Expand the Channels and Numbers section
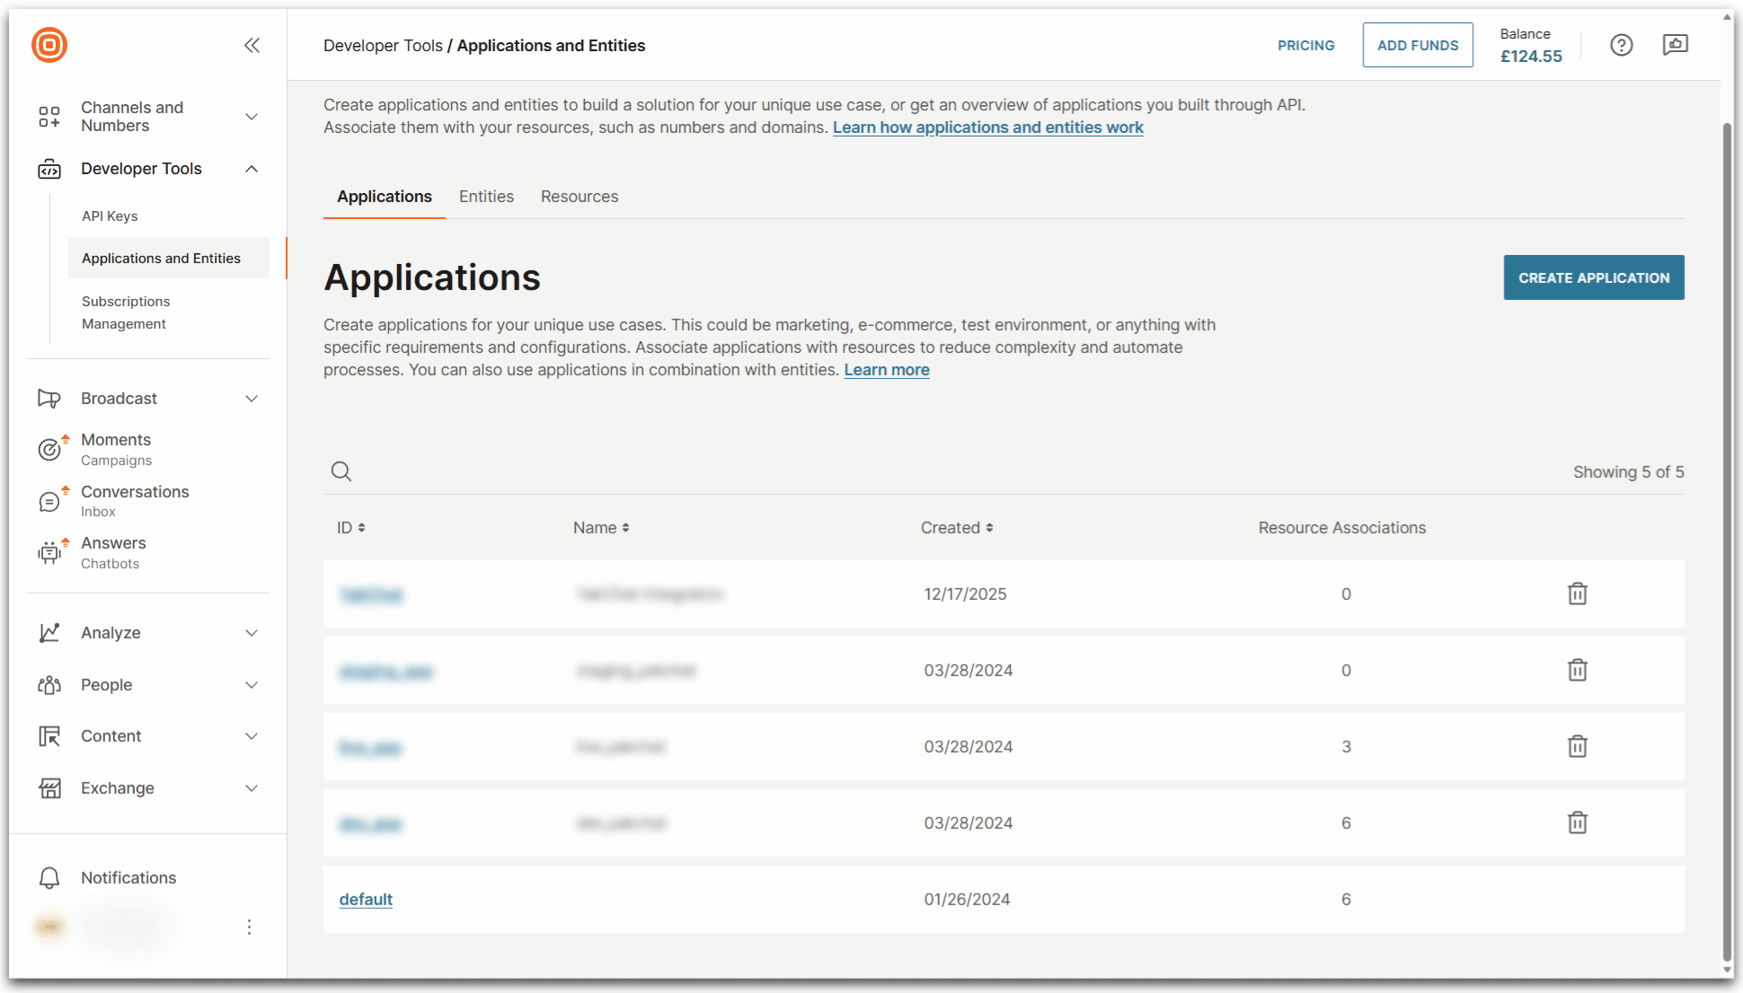The image size is (1743, 993). point(252,116)
